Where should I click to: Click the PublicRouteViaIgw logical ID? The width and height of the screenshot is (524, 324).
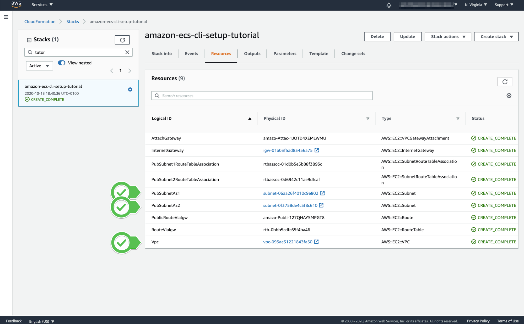pyautogui.click(x=169, y=217)
